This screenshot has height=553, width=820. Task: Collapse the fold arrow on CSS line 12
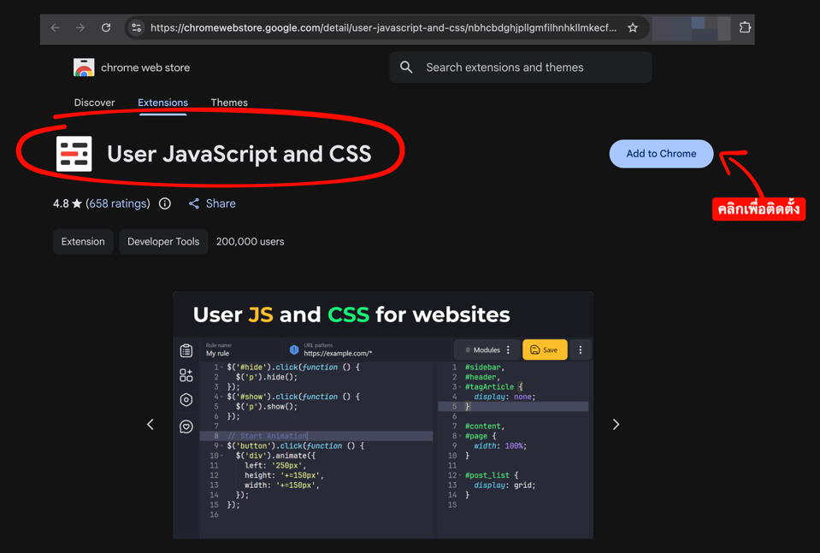[x=460, y=475]
